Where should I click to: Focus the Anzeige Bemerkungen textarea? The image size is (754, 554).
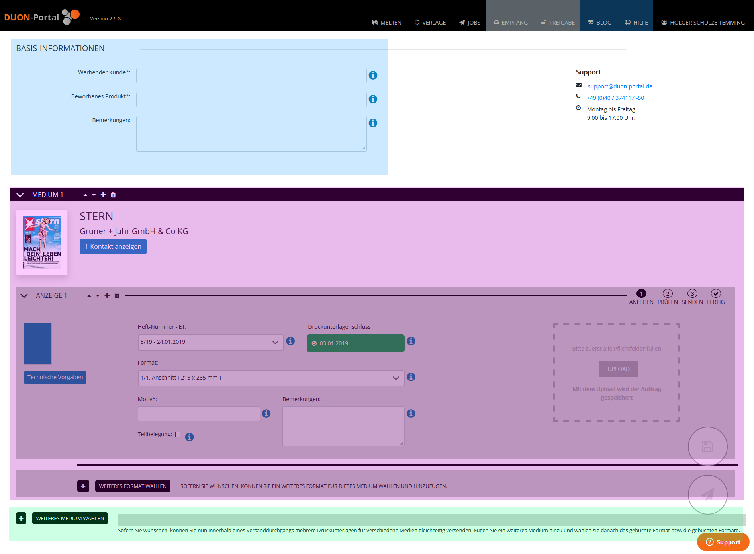tap(343, 426)
